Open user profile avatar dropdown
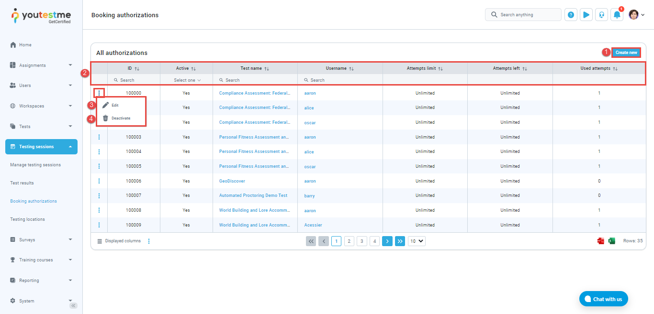Image resolution: width=654 pixels, height=314 pixels. click(x=636, y=15)
